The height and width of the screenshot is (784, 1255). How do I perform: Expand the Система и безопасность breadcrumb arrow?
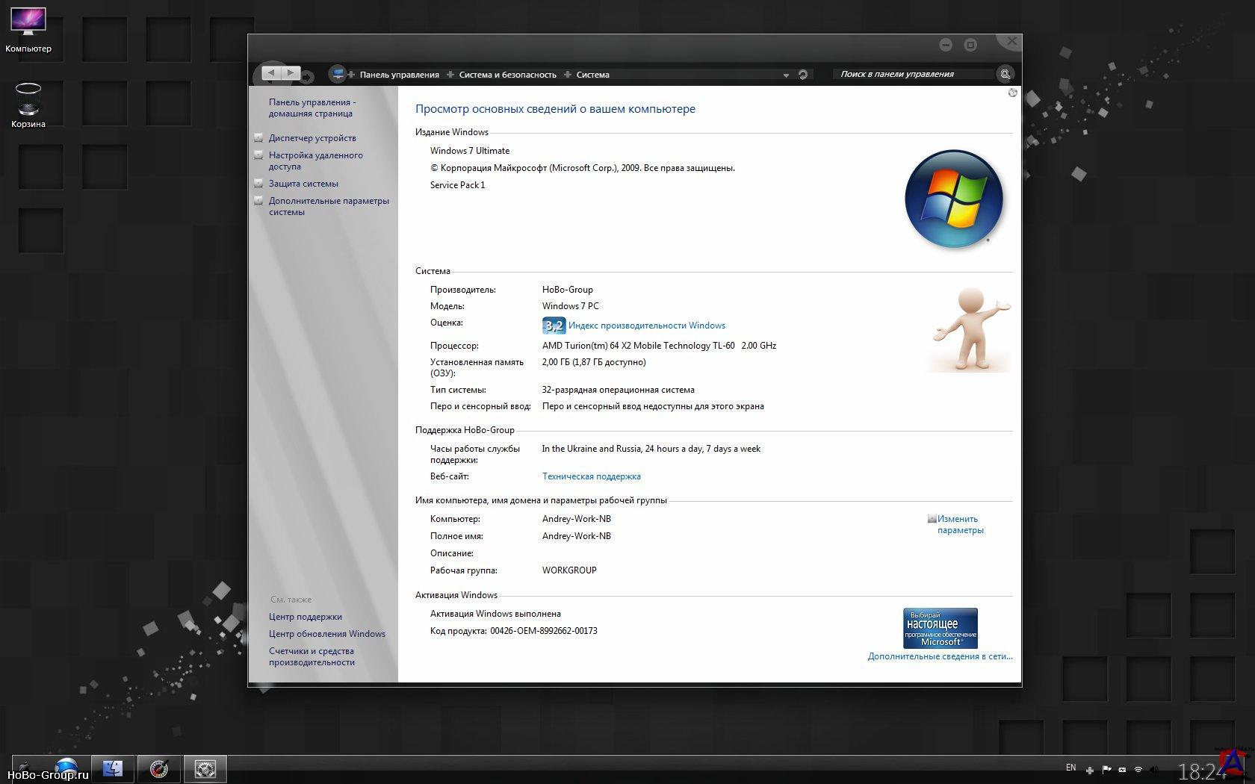coord(567,75)
